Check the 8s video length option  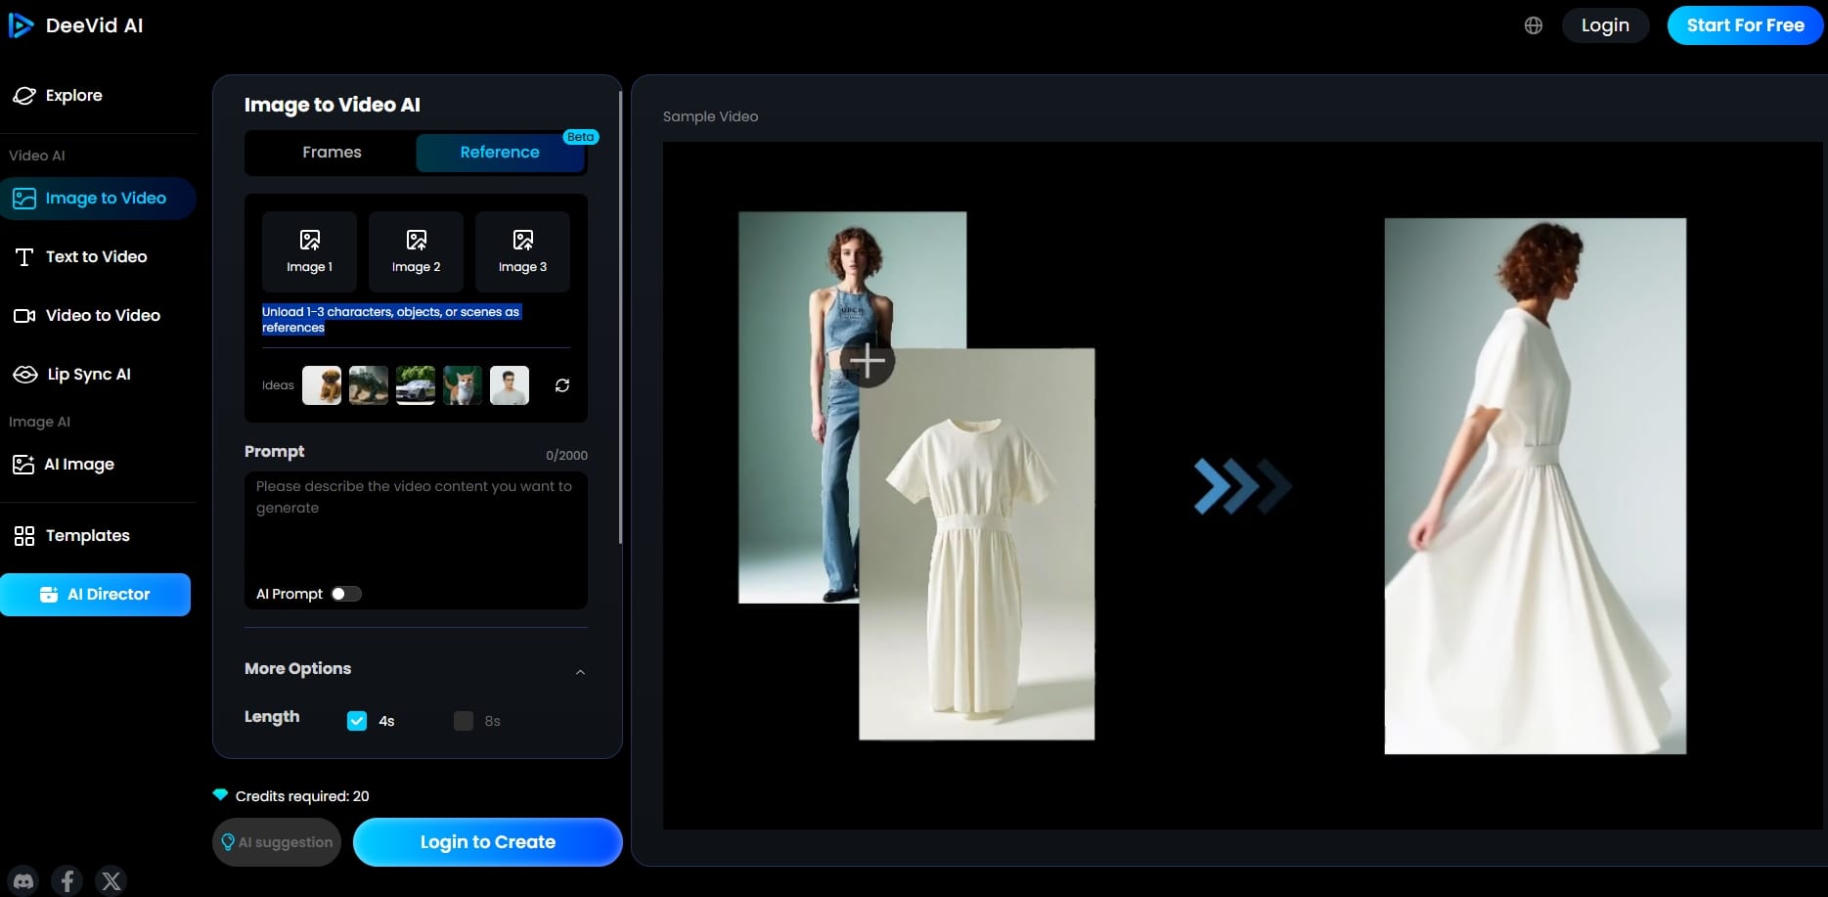463,721
